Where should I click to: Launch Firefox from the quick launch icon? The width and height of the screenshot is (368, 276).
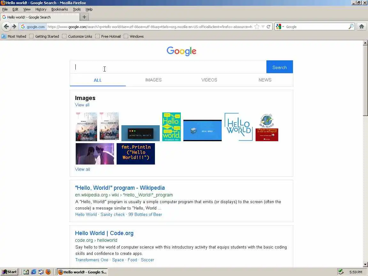(x=48, y=272)
